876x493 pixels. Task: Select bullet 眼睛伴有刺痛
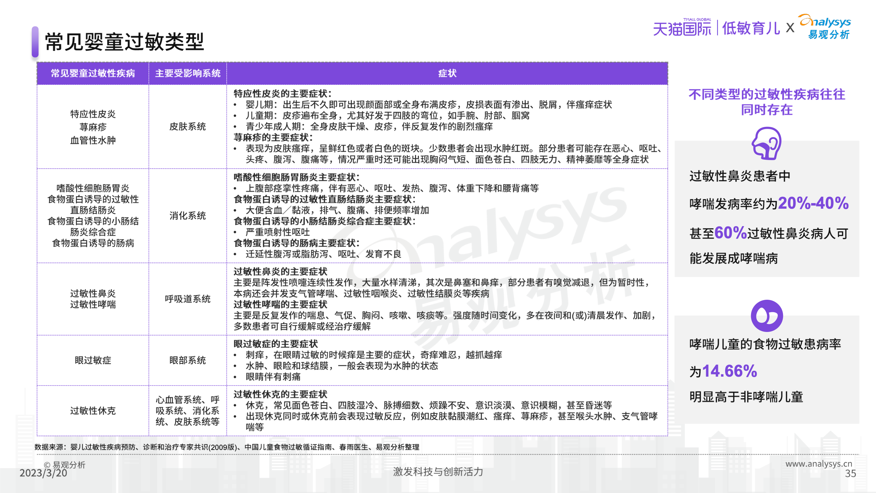[267, 377]
